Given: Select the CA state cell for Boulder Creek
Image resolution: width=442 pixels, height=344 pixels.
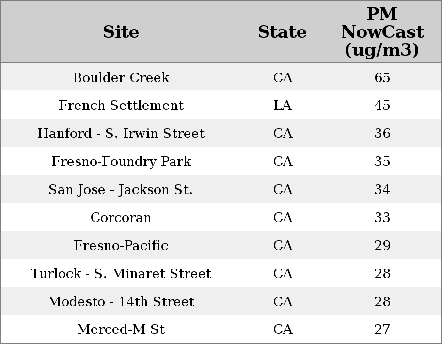Looking at the screenshot, I should pyautogui.click(x=283, y=77).
